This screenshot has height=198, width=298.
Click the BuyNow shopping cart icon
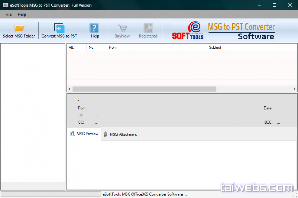pos(122,28)
